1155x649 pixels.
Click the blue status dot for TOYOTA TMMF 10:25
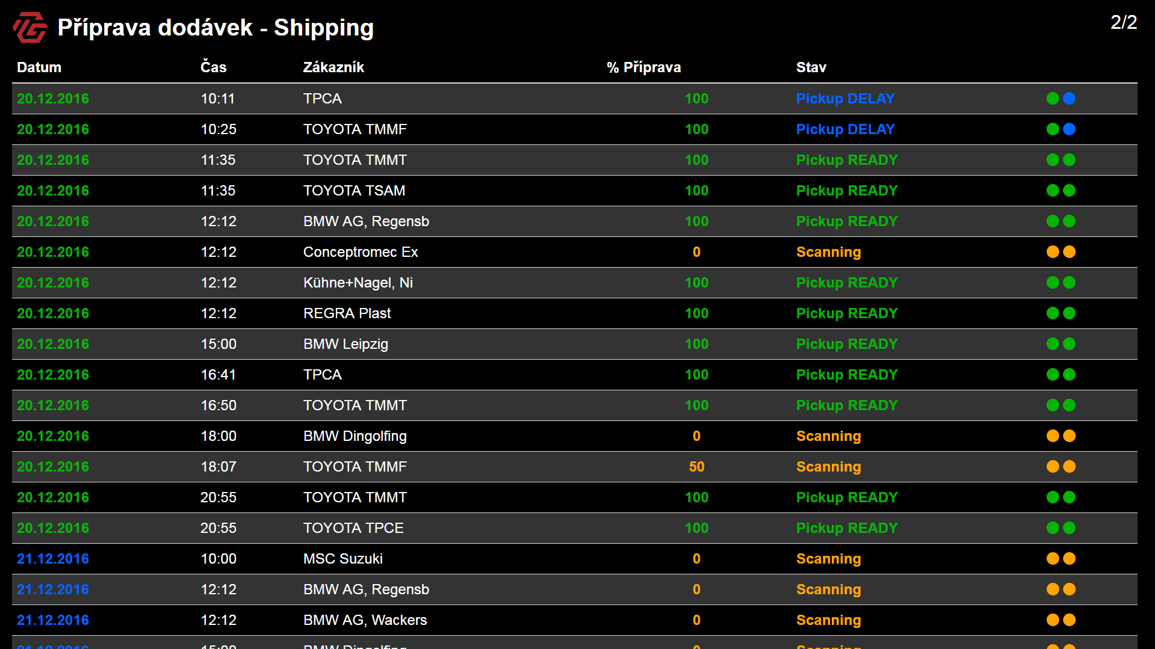click(x=1069, y=129)
